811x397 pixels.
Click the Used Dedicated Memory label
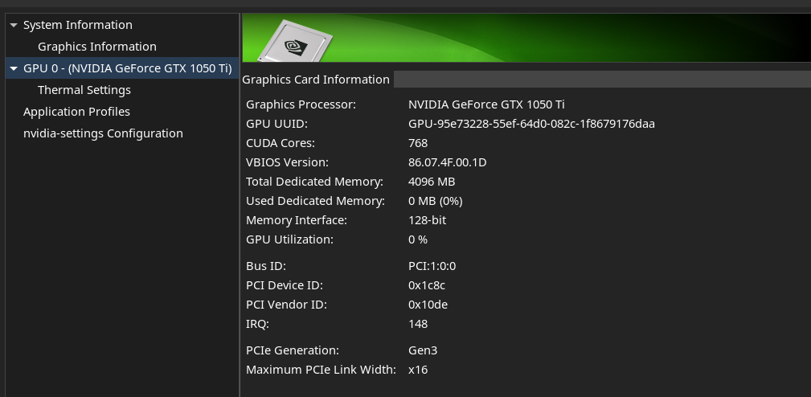click(x=316, y=201)
